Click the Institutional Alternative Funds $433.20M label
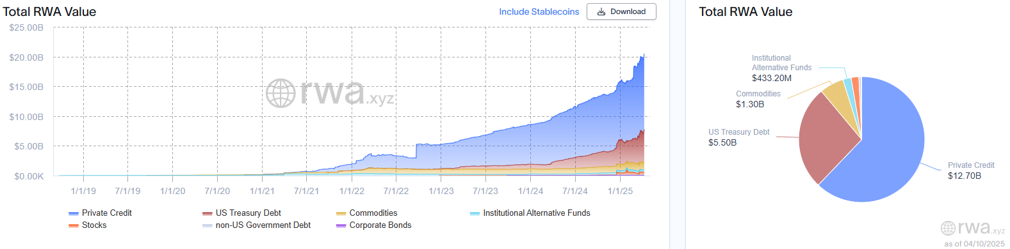Viewport: 1010px width, 249px height. click(x=781, y=68)
